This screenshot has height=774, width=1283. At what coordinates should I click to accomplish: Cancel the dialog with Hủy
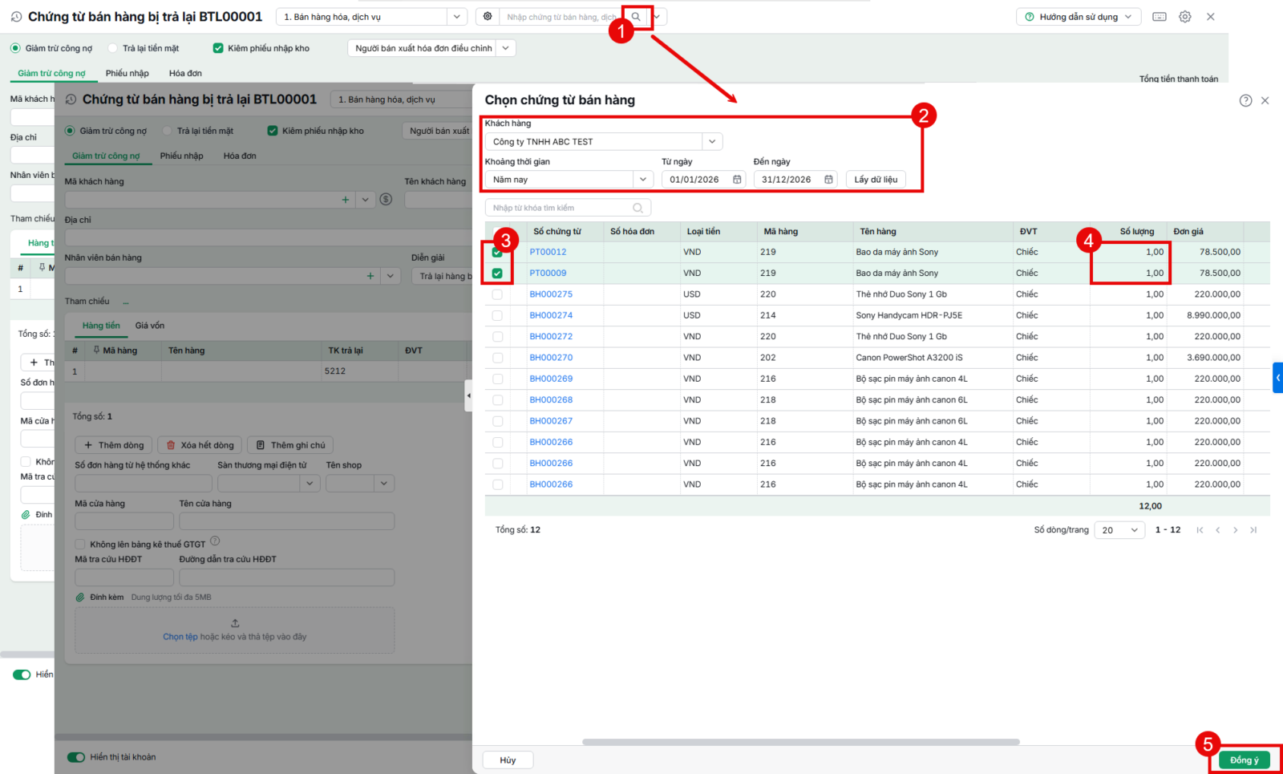point(508,760)
